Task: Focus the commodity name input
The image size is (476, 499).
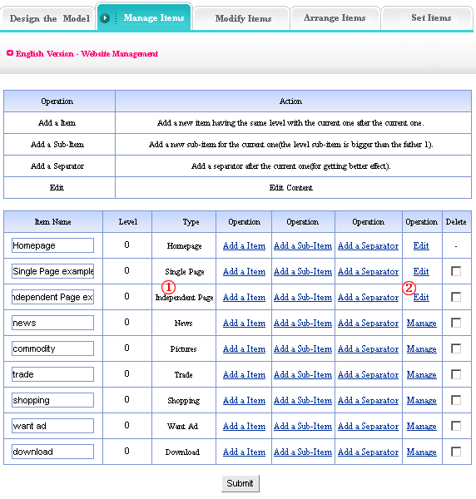Action: pos(53,348)
